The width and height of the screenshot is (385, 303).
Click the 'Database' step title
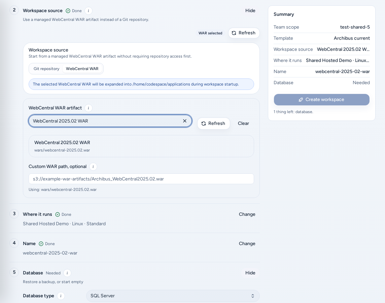pos(33,273)
